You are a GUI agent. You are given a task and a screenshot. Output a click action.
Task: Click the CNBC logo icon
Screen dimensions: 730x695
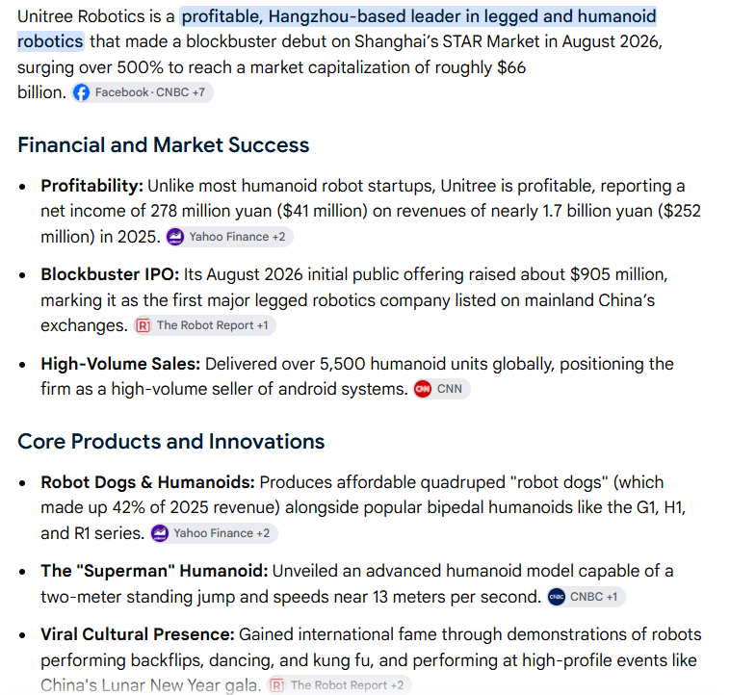pos(557,597)
